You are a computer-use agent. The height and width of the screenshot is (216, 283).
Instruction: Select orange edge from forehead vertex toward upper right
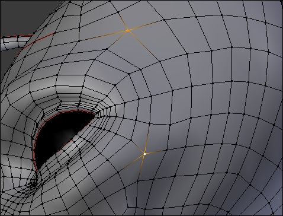click(x=146, y=25)
